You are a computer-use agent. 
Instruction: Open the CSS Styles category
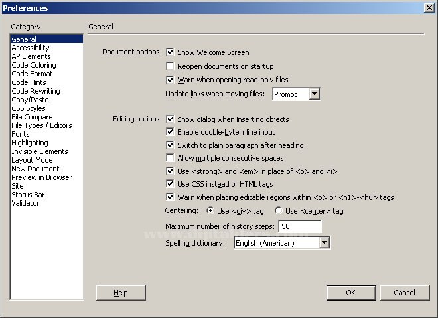pyautogui.click(x=29, y=108)
